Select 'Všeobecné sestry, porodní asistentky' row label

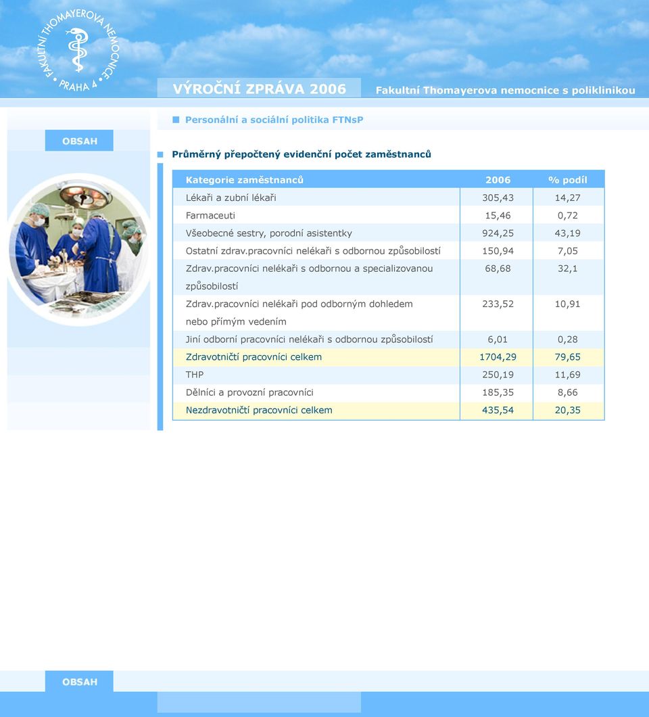coord(269,233)
